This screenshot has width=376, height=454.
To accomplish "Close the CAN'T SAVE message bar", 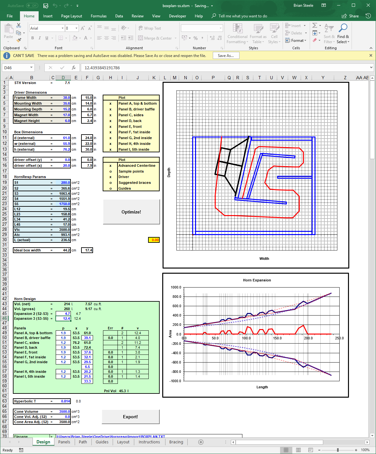I will (371, 55).
